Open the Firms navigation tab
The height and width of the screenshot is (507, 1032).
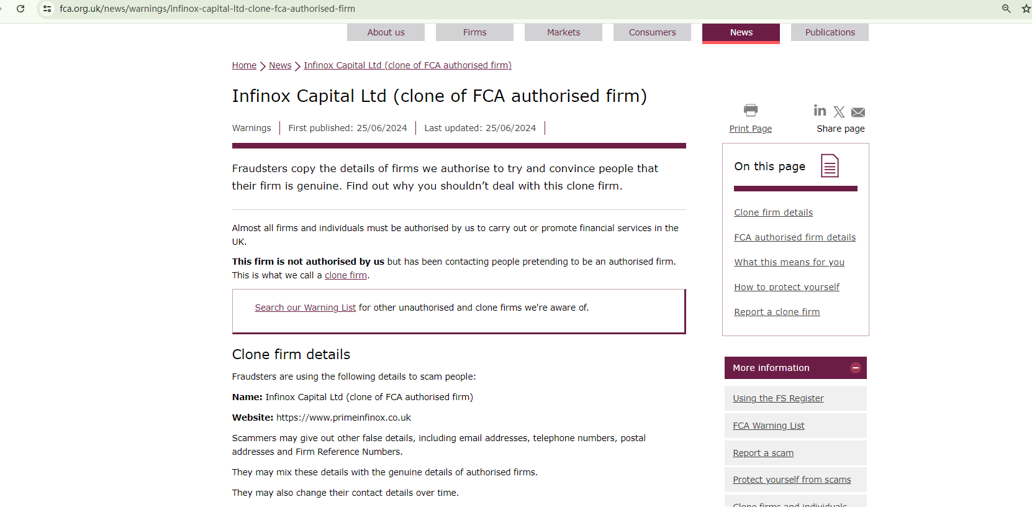tap(474, 32)
